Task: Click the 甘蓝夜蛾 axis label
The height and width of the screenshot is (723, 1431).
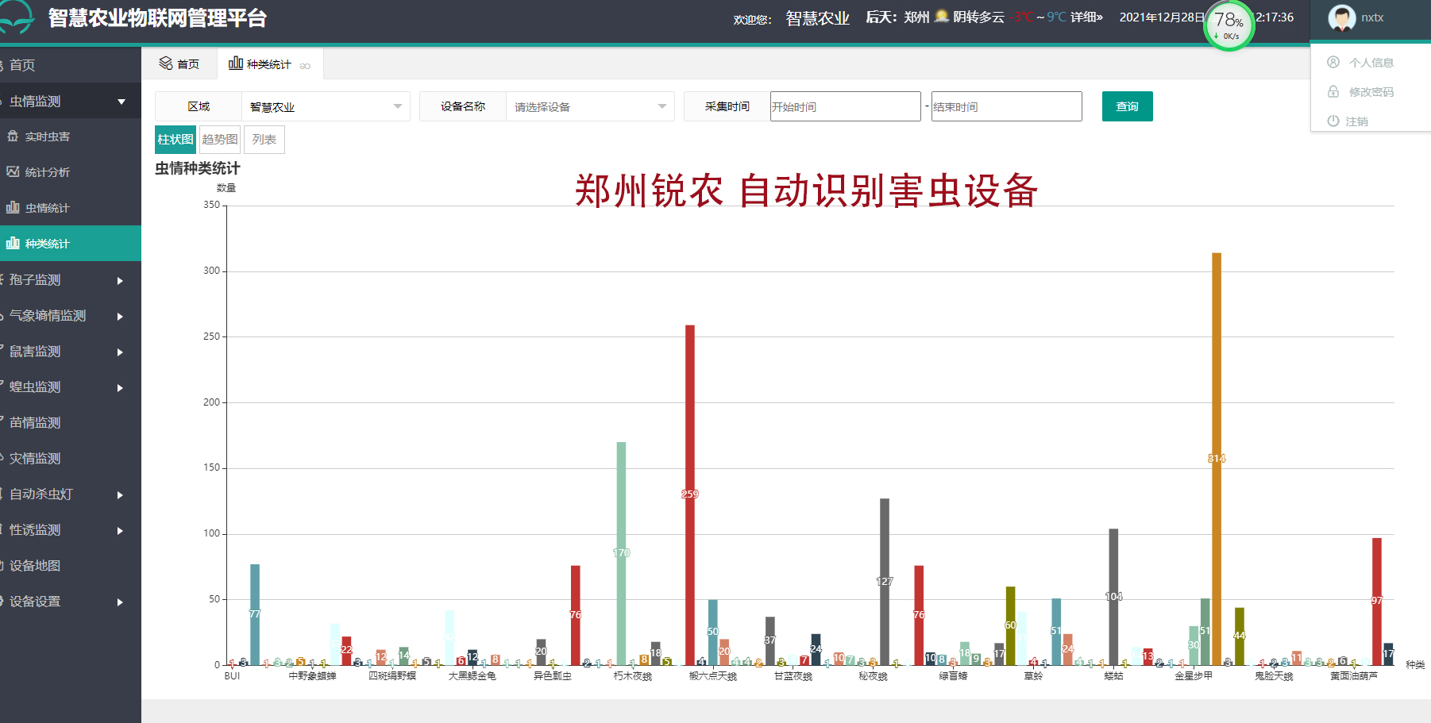Action: tap(793, 676)
